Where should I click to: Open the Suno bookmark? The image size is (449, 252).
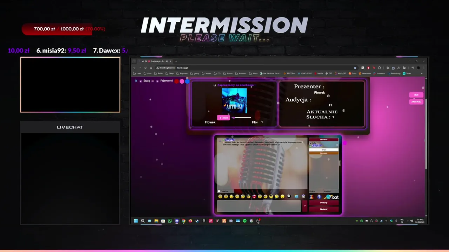click(353, 73)
